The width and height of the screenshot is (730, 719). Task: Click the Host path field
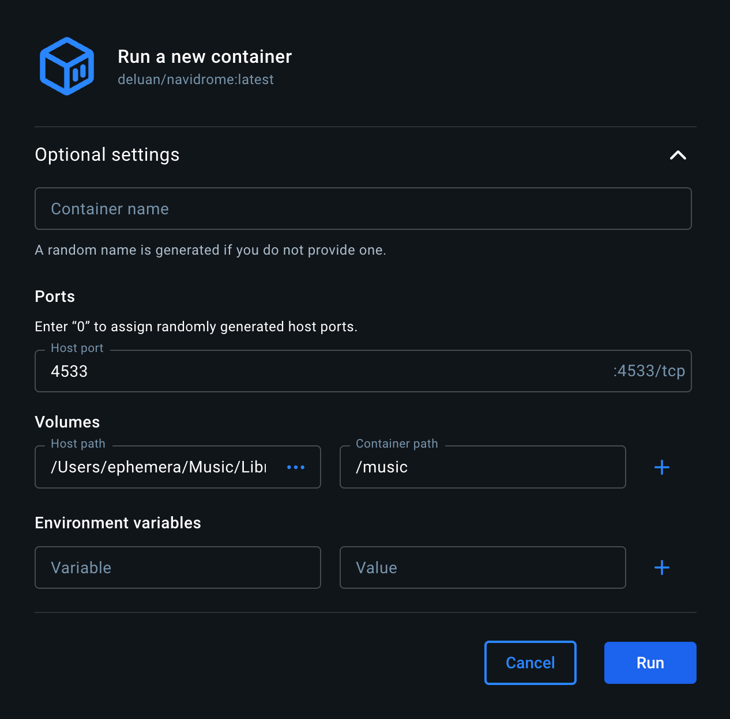[159, 467]
